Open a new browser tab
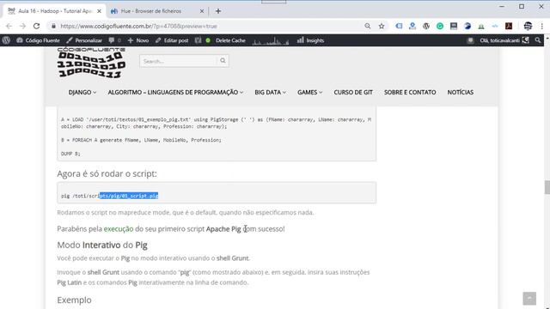The image size is (550, 309). tap(218, 11)
